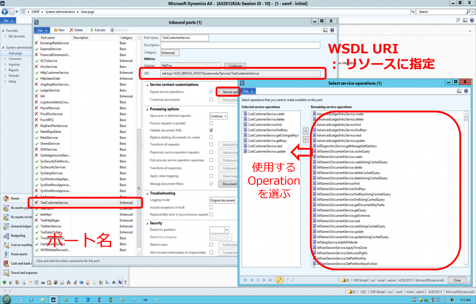Open the Upon error Continue dropdown
Screen dimensions: 476x304
218,116
